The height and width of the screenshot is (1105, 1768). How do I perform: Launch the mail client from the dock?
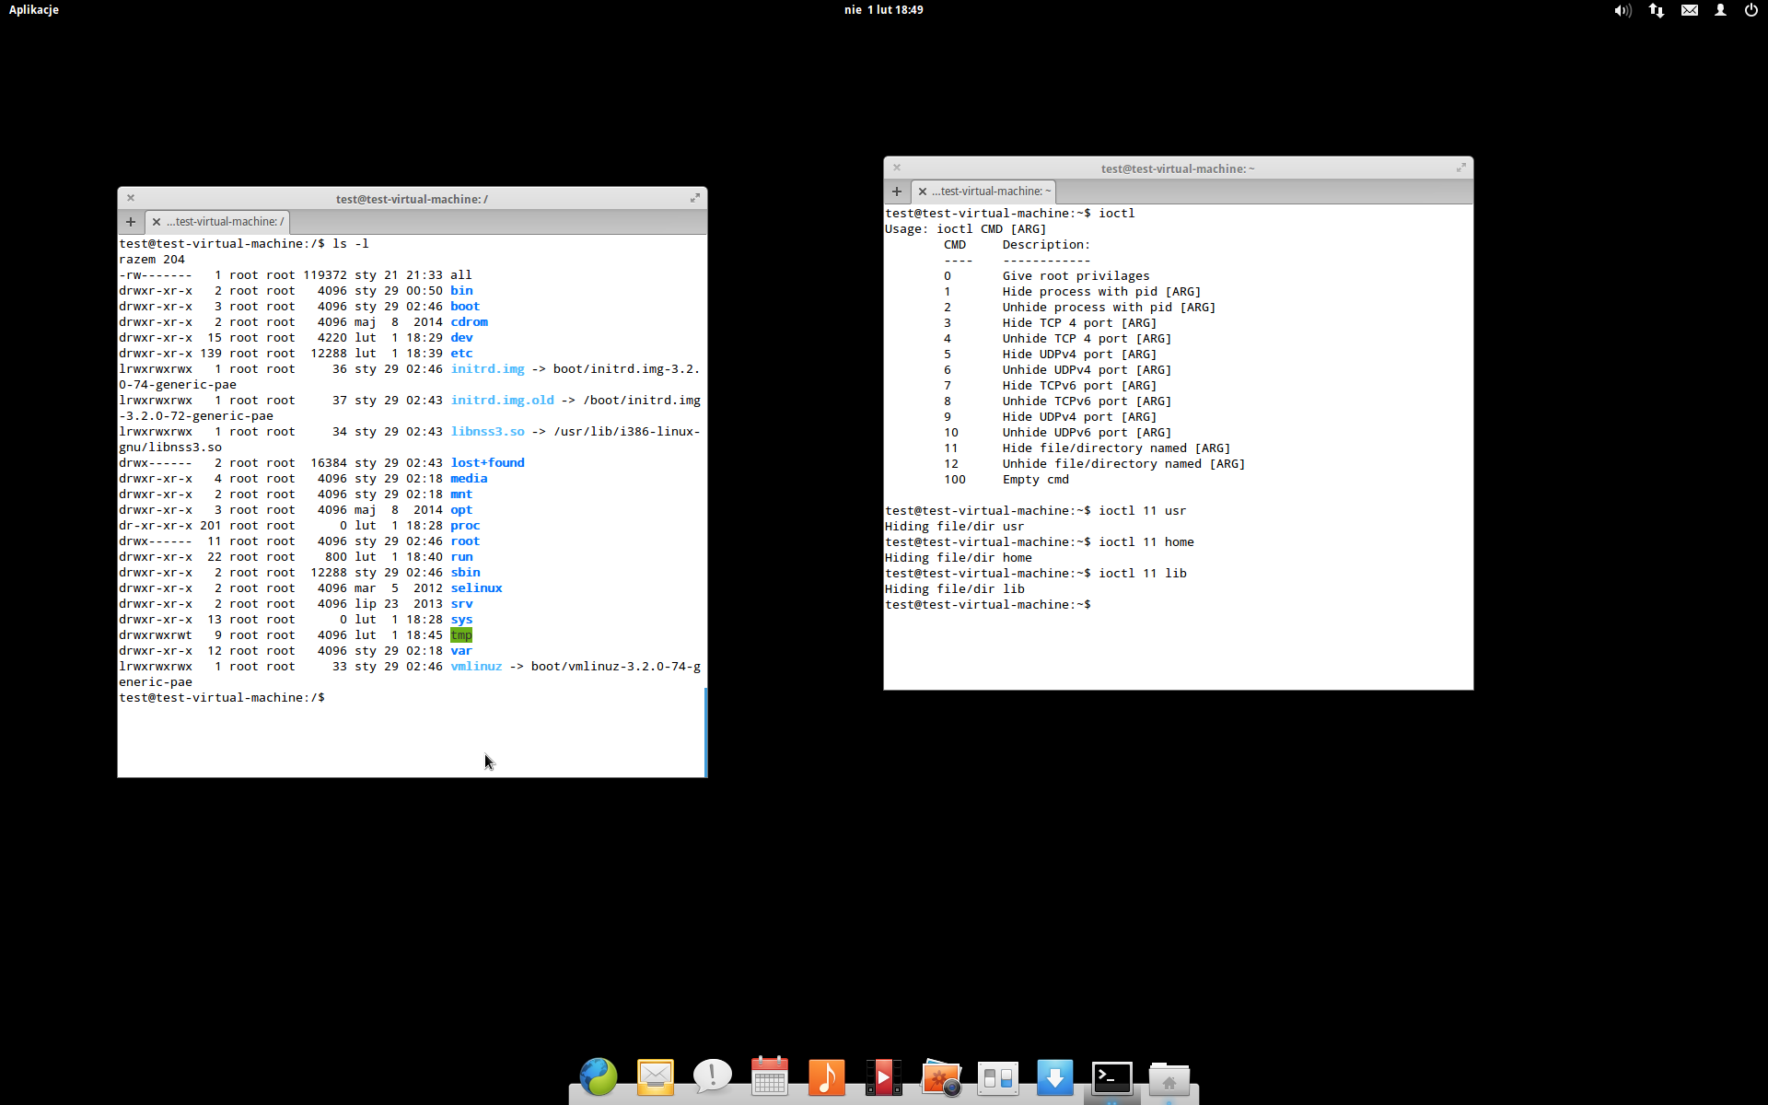(x=656, y=1076)
